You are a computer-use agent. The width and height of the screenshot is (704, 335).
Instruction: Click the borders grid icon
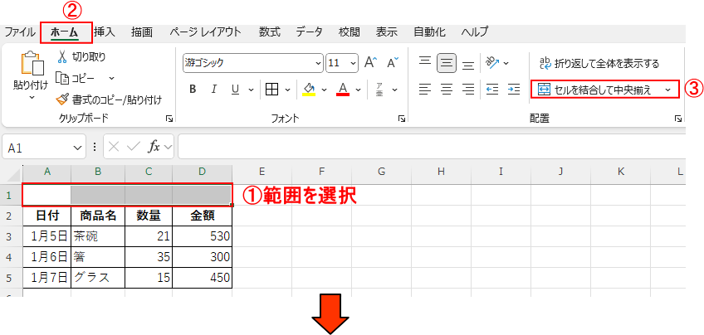pos(272,90)
